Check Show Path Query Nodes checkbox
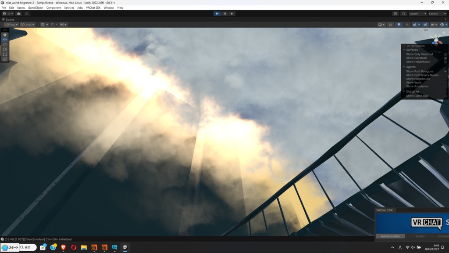Viewport: 449px width, 253px height. (x=445, y=75)
